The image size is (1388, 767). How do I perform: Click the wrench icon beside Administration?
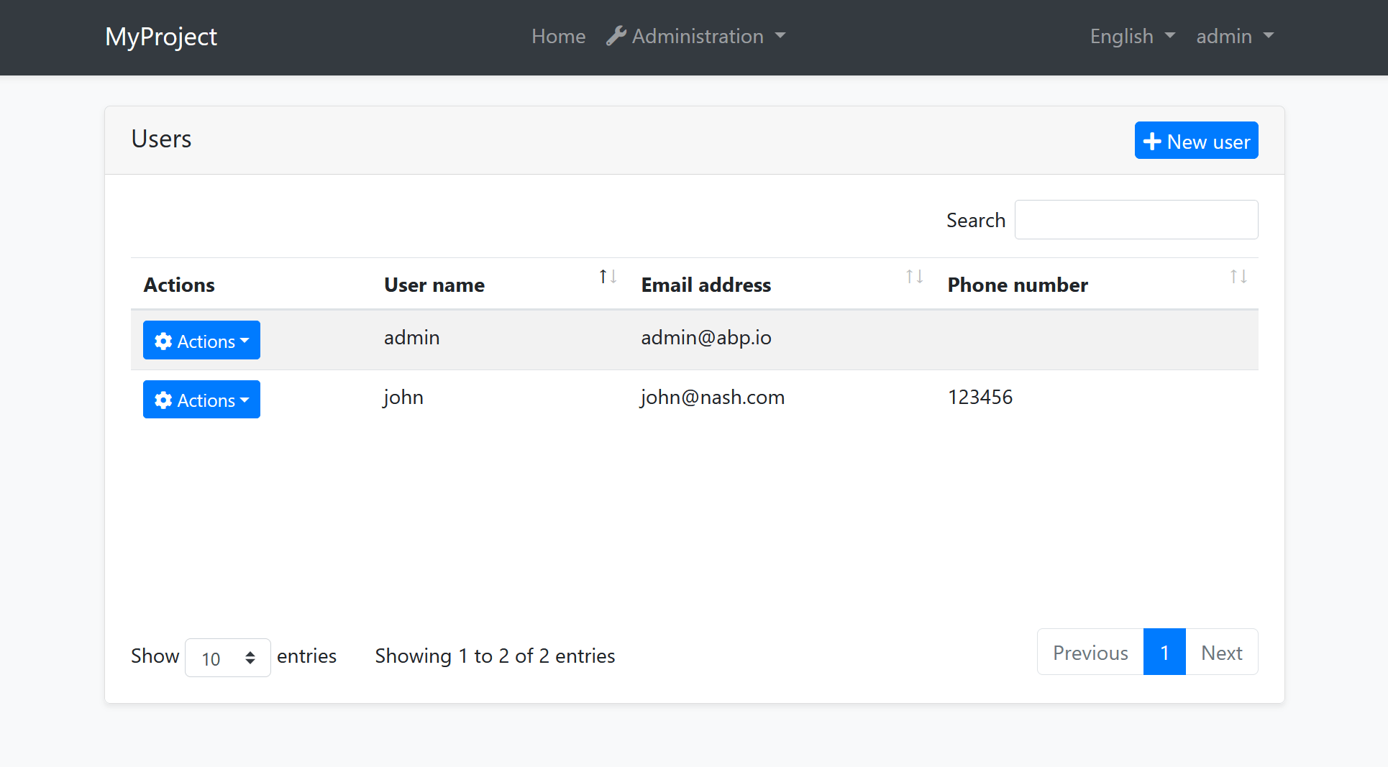(x=616, y=35)
